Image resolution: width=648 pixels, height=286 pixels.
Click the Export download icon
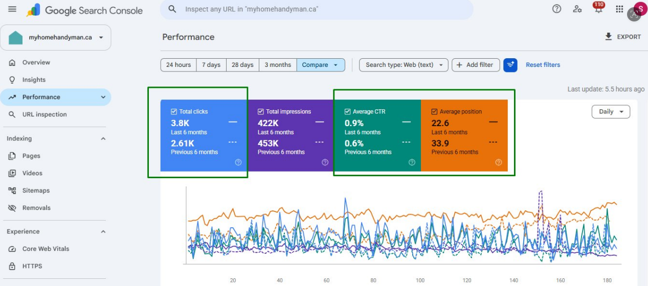tap(609, 36)
